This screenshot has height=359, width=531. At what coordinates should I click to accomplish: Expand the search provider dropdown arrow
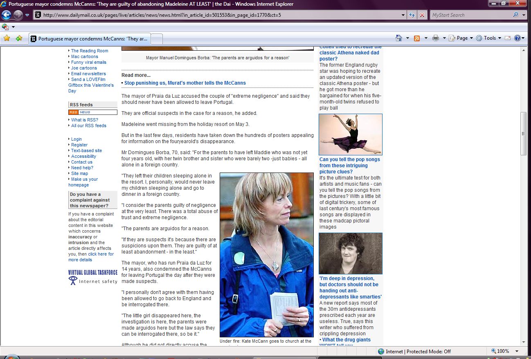pyautogui.click(x=524, y=15)
